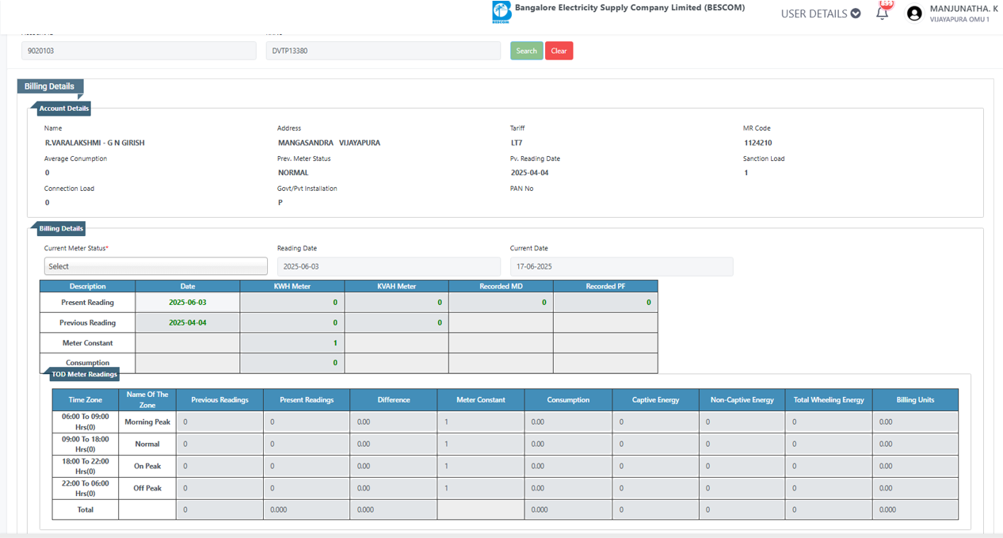Click the Current Date field showing 17-06-2025
Viewport: 1003px width, 538px height.
(x=622, y=266)
